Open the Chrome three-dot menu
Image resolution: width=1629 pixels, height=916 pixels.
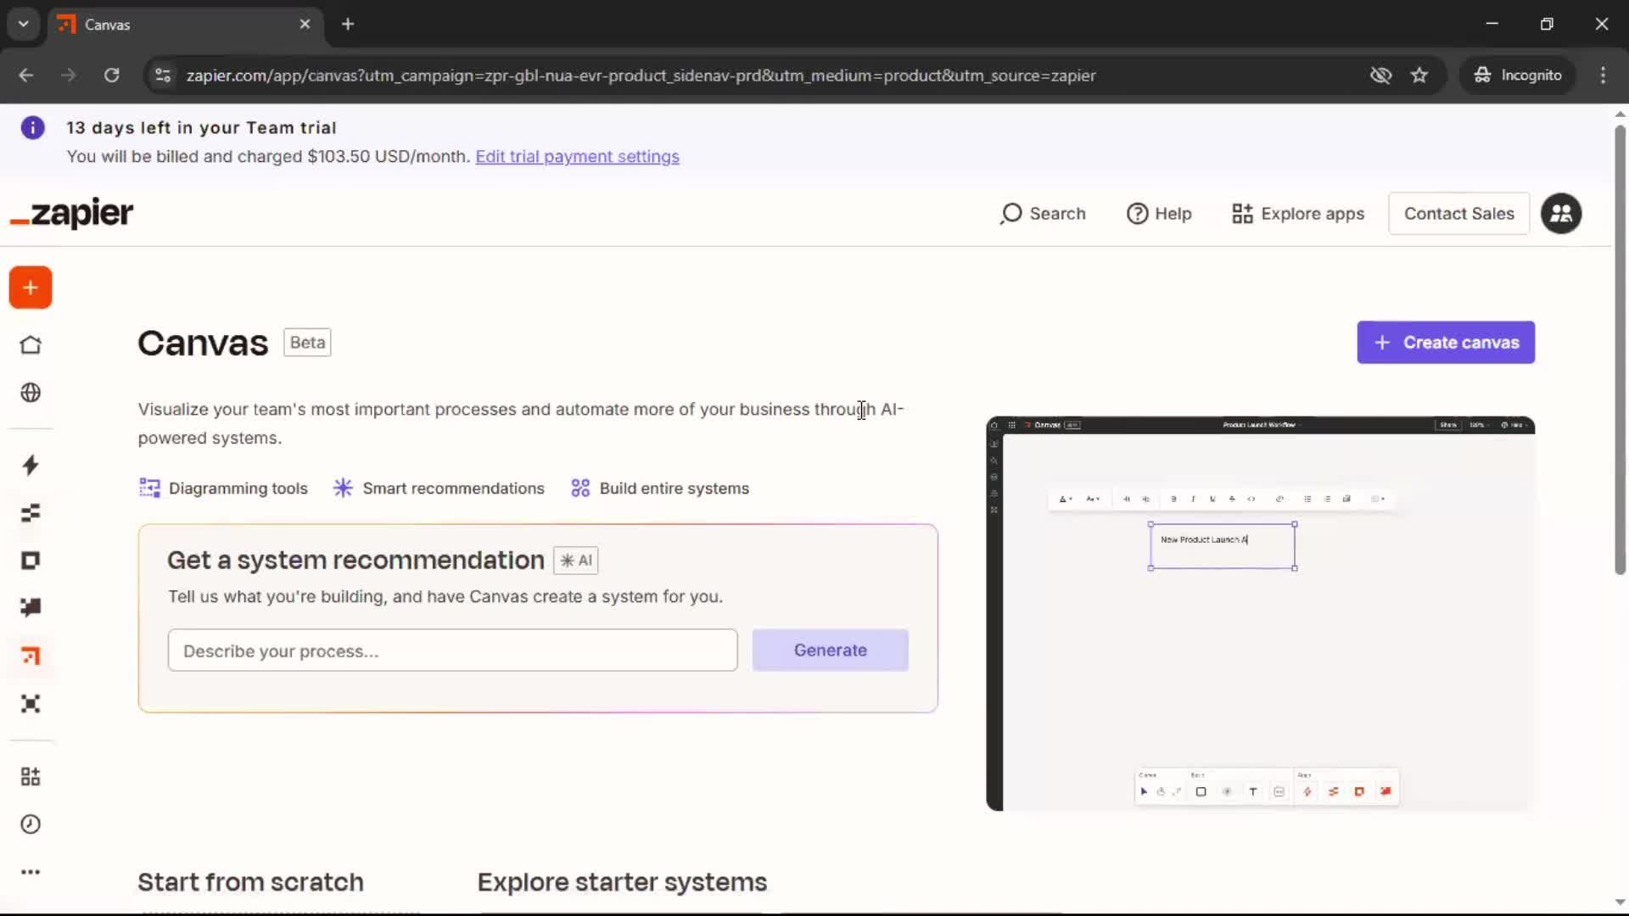[x=1603, y=75]
